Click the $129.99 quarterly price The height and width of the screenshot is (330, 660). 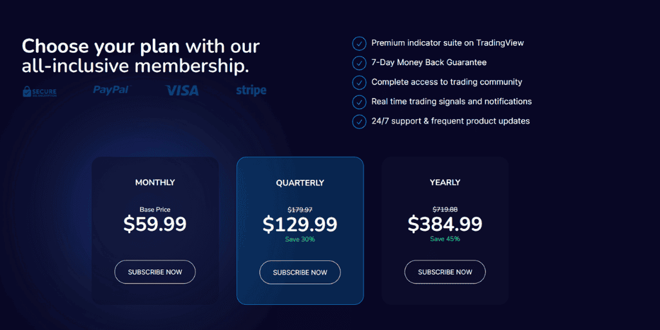click(x=300, y=225)
